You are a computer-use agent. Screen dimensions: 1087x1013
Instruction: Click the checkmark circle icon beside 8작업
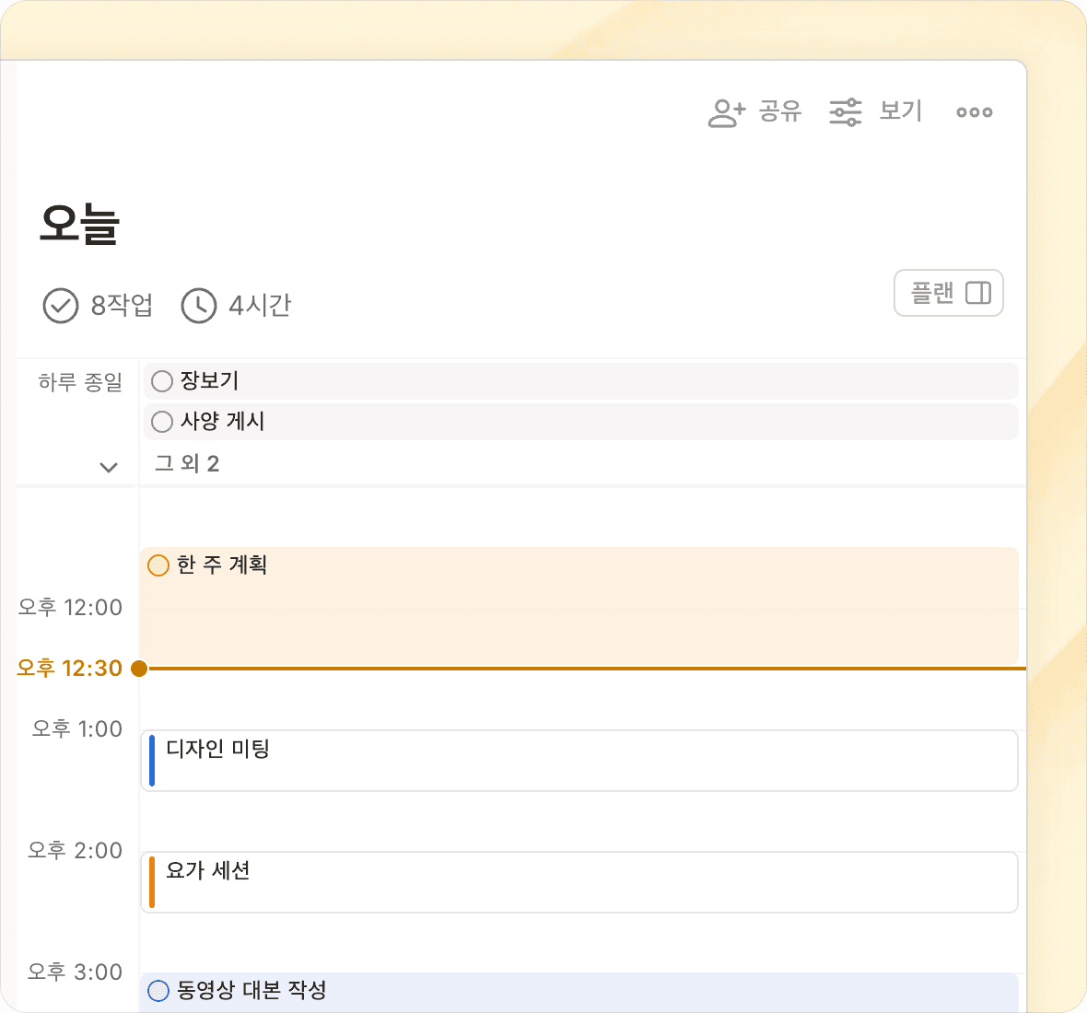click(61, 306)
